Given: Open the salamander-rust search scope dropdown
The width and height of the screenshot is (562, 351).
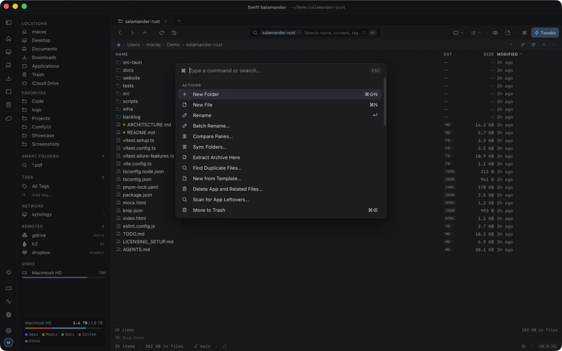Looking at the screenshot, I should [281, 33].
